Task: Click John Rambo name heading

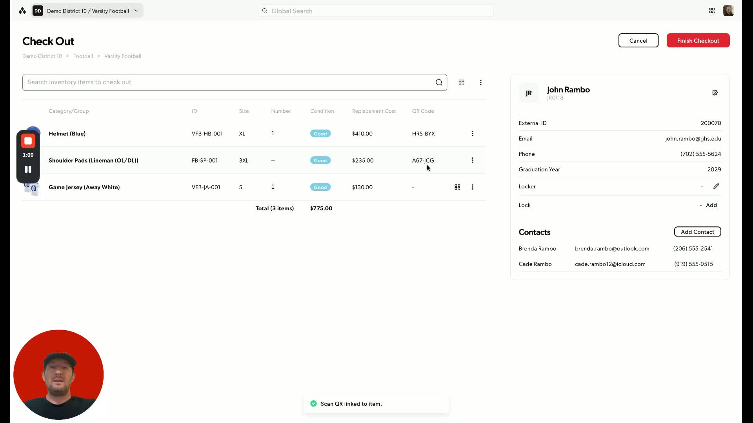Action: pyautogui.click(x=568, y=90)
